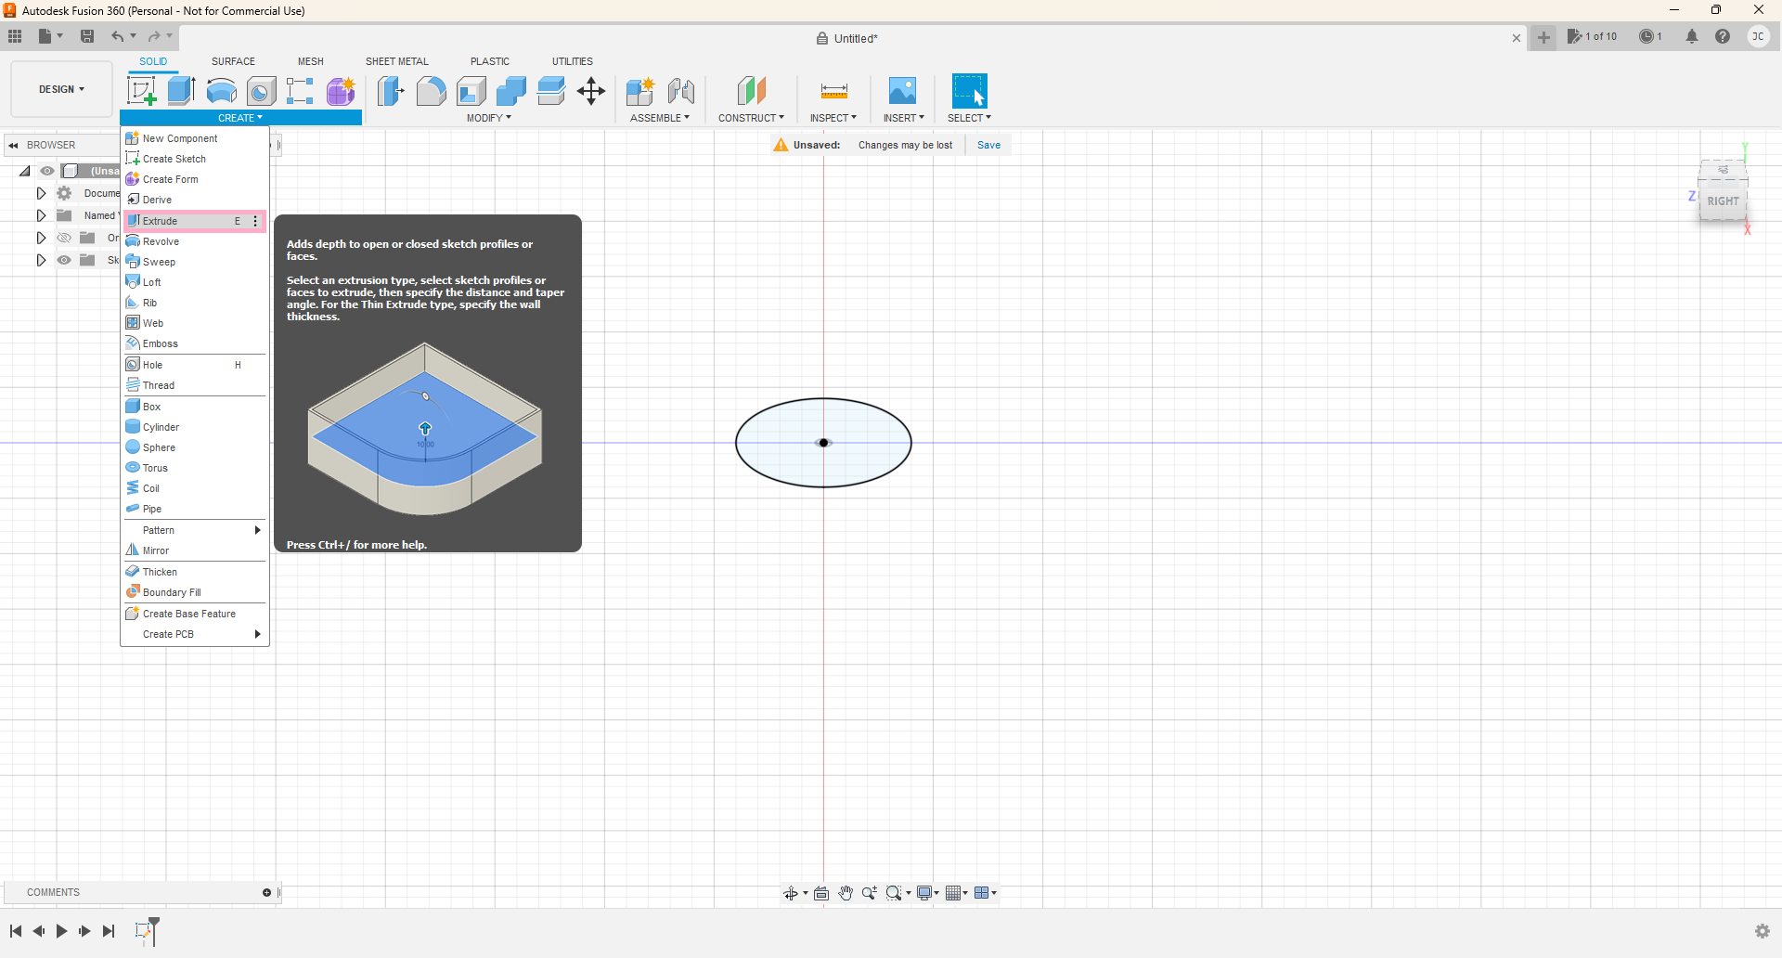Open the ASSEMBLE dropdown menu

(660, 118)
